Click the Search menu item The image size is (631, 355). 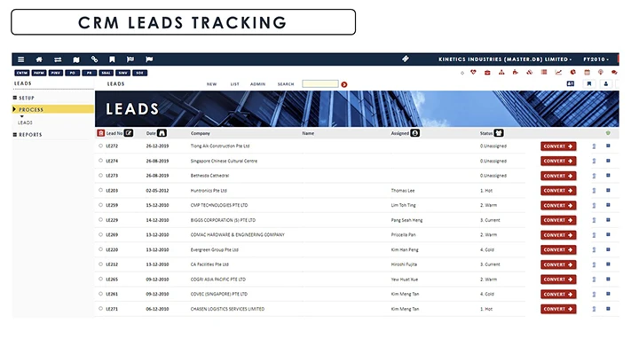286,84
